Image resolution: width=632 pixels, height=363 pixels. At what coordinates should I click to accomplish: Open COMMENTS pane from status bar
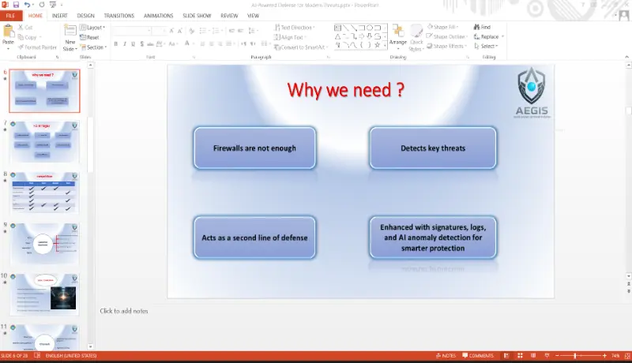(x=478, y=356)
